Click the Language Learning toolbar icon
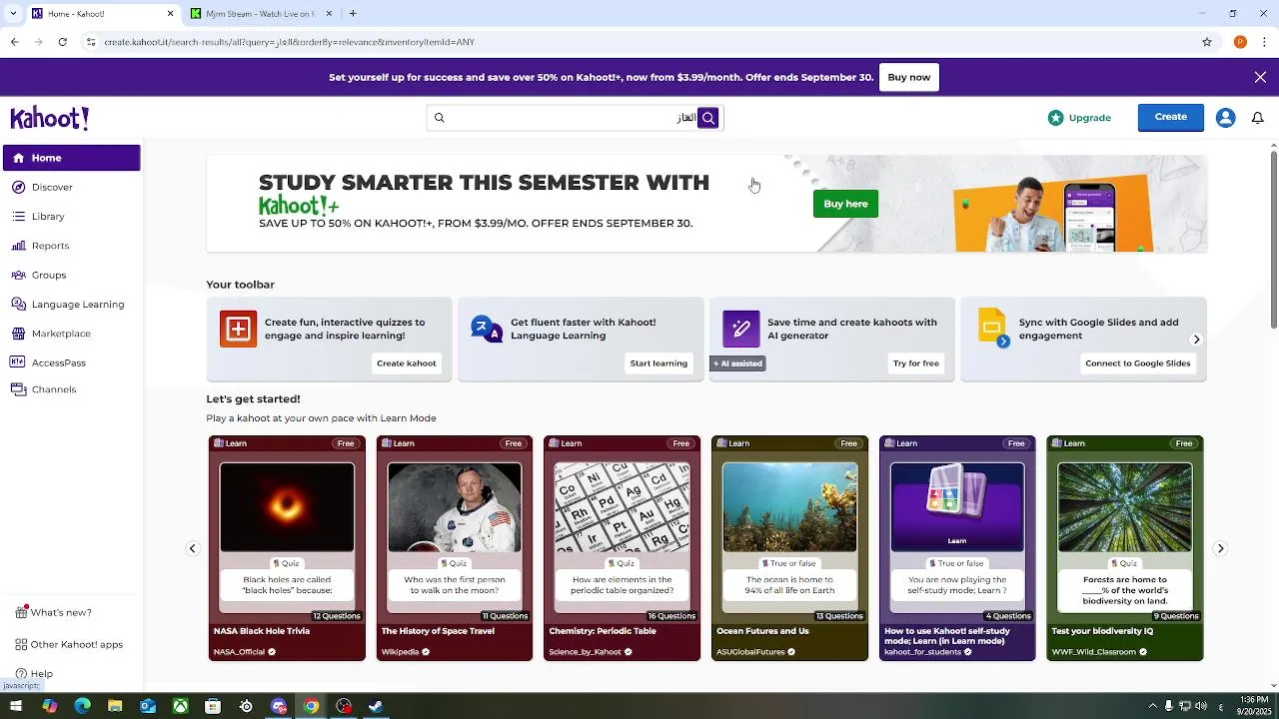 pyautogui.click(x=487, y=329)
